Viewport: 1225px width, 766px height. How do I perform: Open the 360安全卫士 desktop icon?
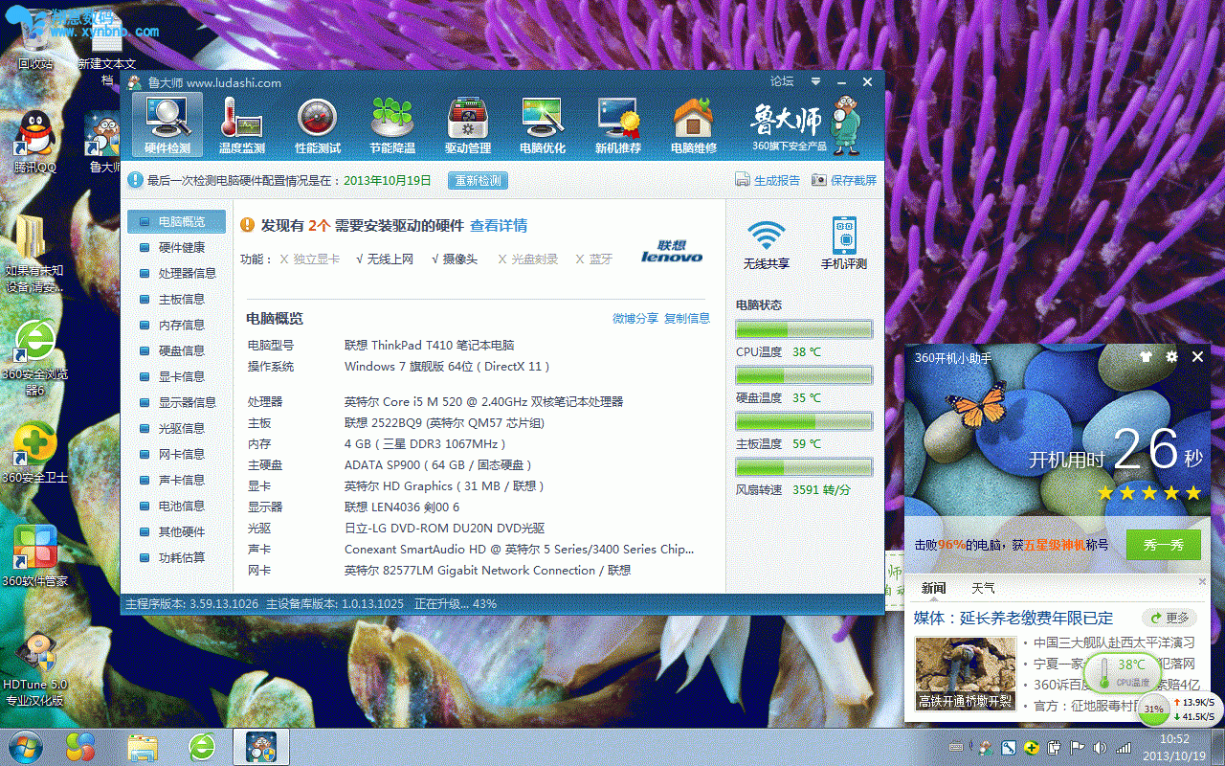pos(35,452)
